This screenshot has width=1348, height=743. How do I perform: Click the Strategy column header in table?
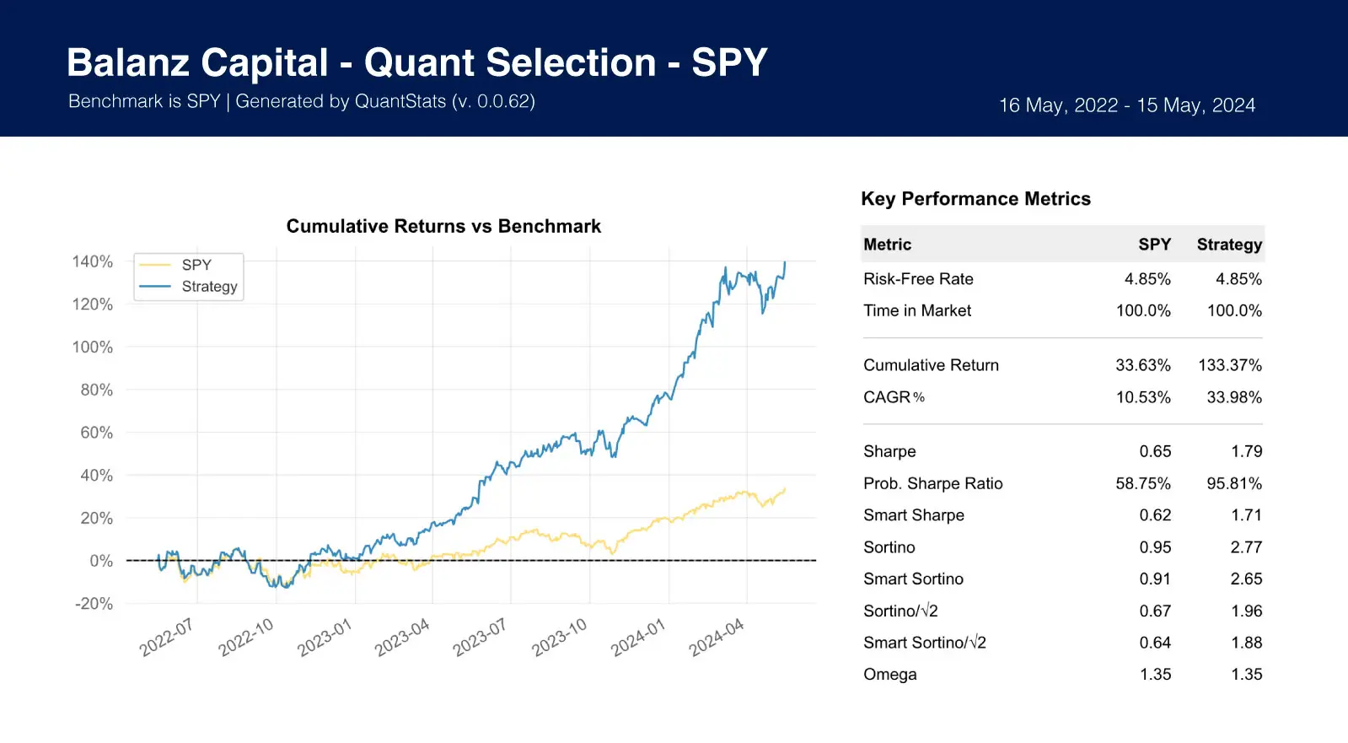click(x=1228, y=245)
